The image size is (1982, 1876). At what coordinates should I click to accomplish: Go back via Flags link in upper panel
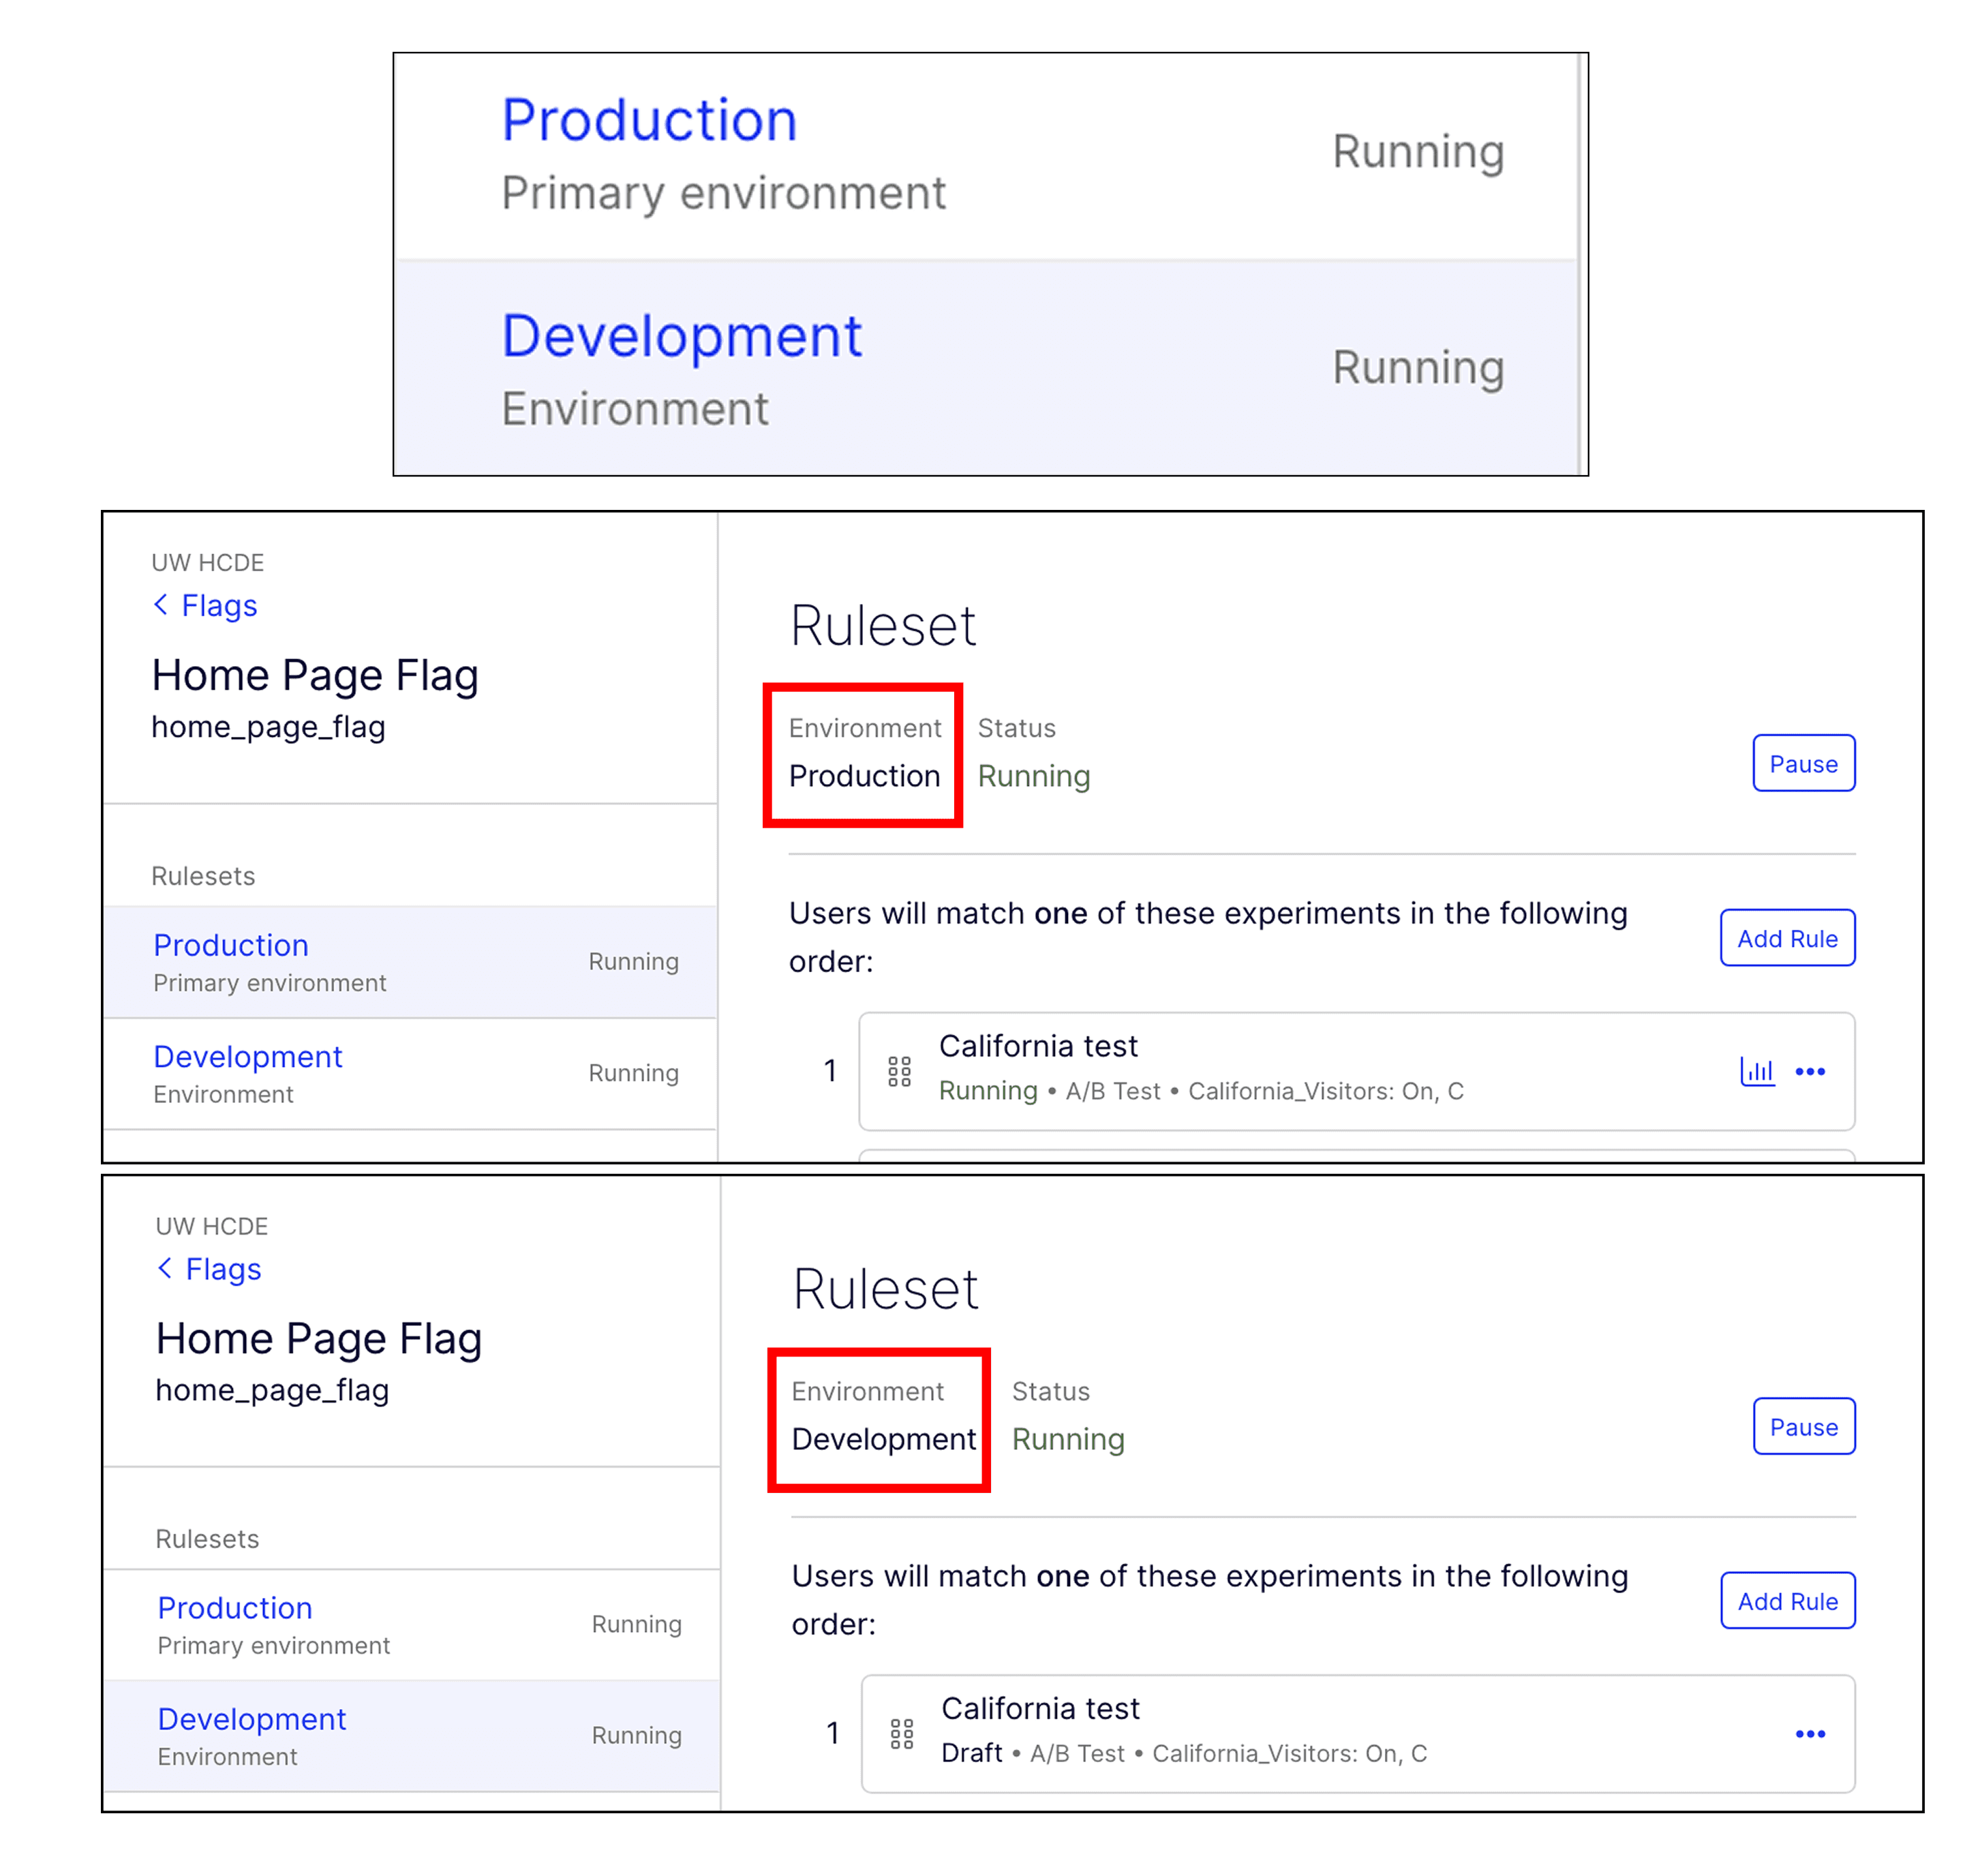pos(219,606)
